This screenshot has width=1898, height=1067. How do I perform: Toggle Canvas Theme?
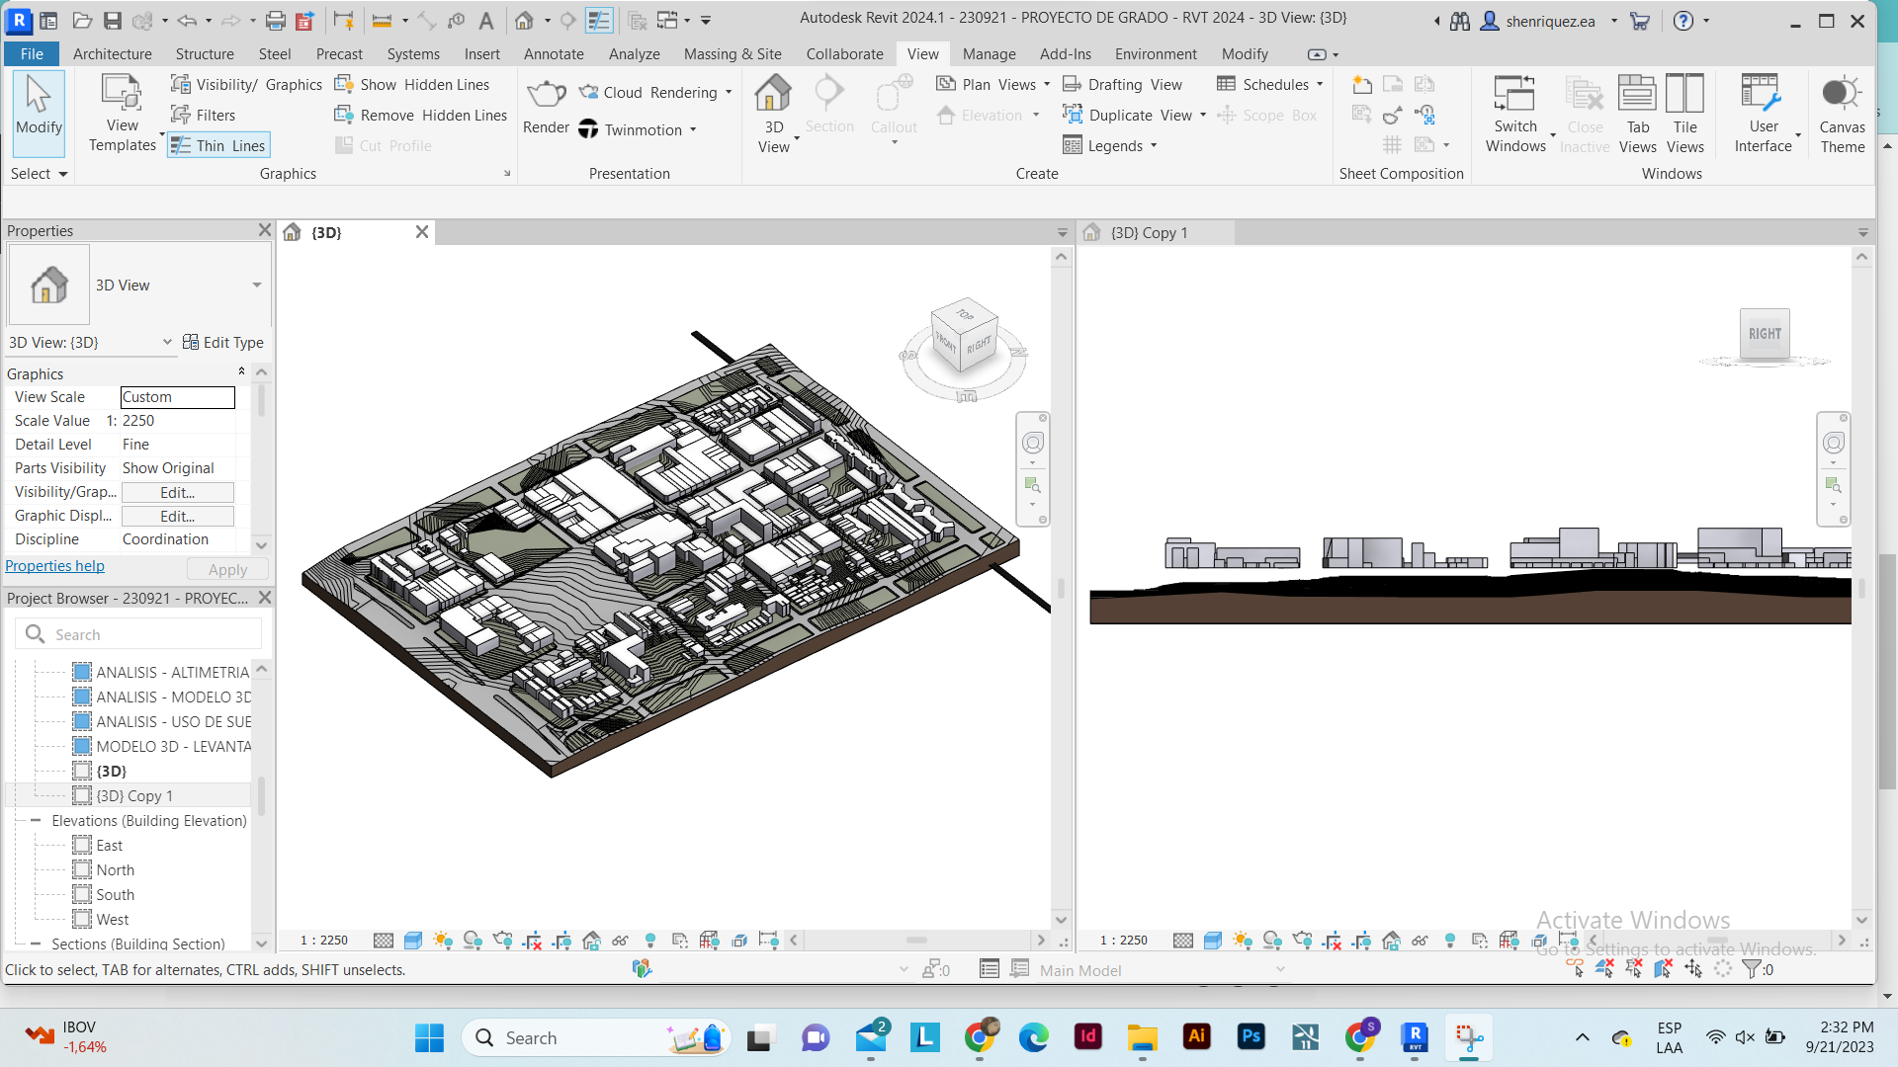[x=1842, y=115]
